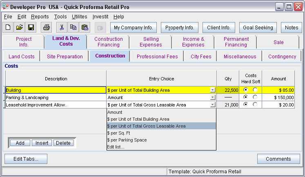Open the Land Costs sub-tab
305x177 pixels.
pos(21,57)
